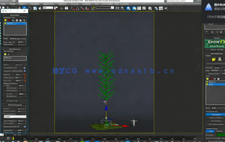Select the highlighted second row in GrowFX paths list
Viewport: 225px width, 142px height.
pos(216,84)
